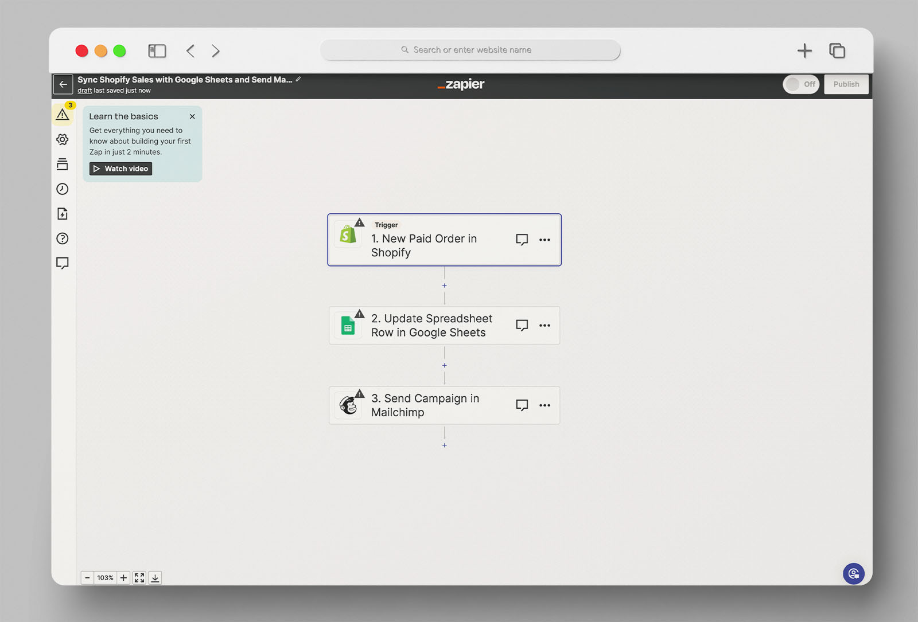The height and width of the screenshot is (622, 918).
Task: Open the support chat bubble
Action: (854, 573)
